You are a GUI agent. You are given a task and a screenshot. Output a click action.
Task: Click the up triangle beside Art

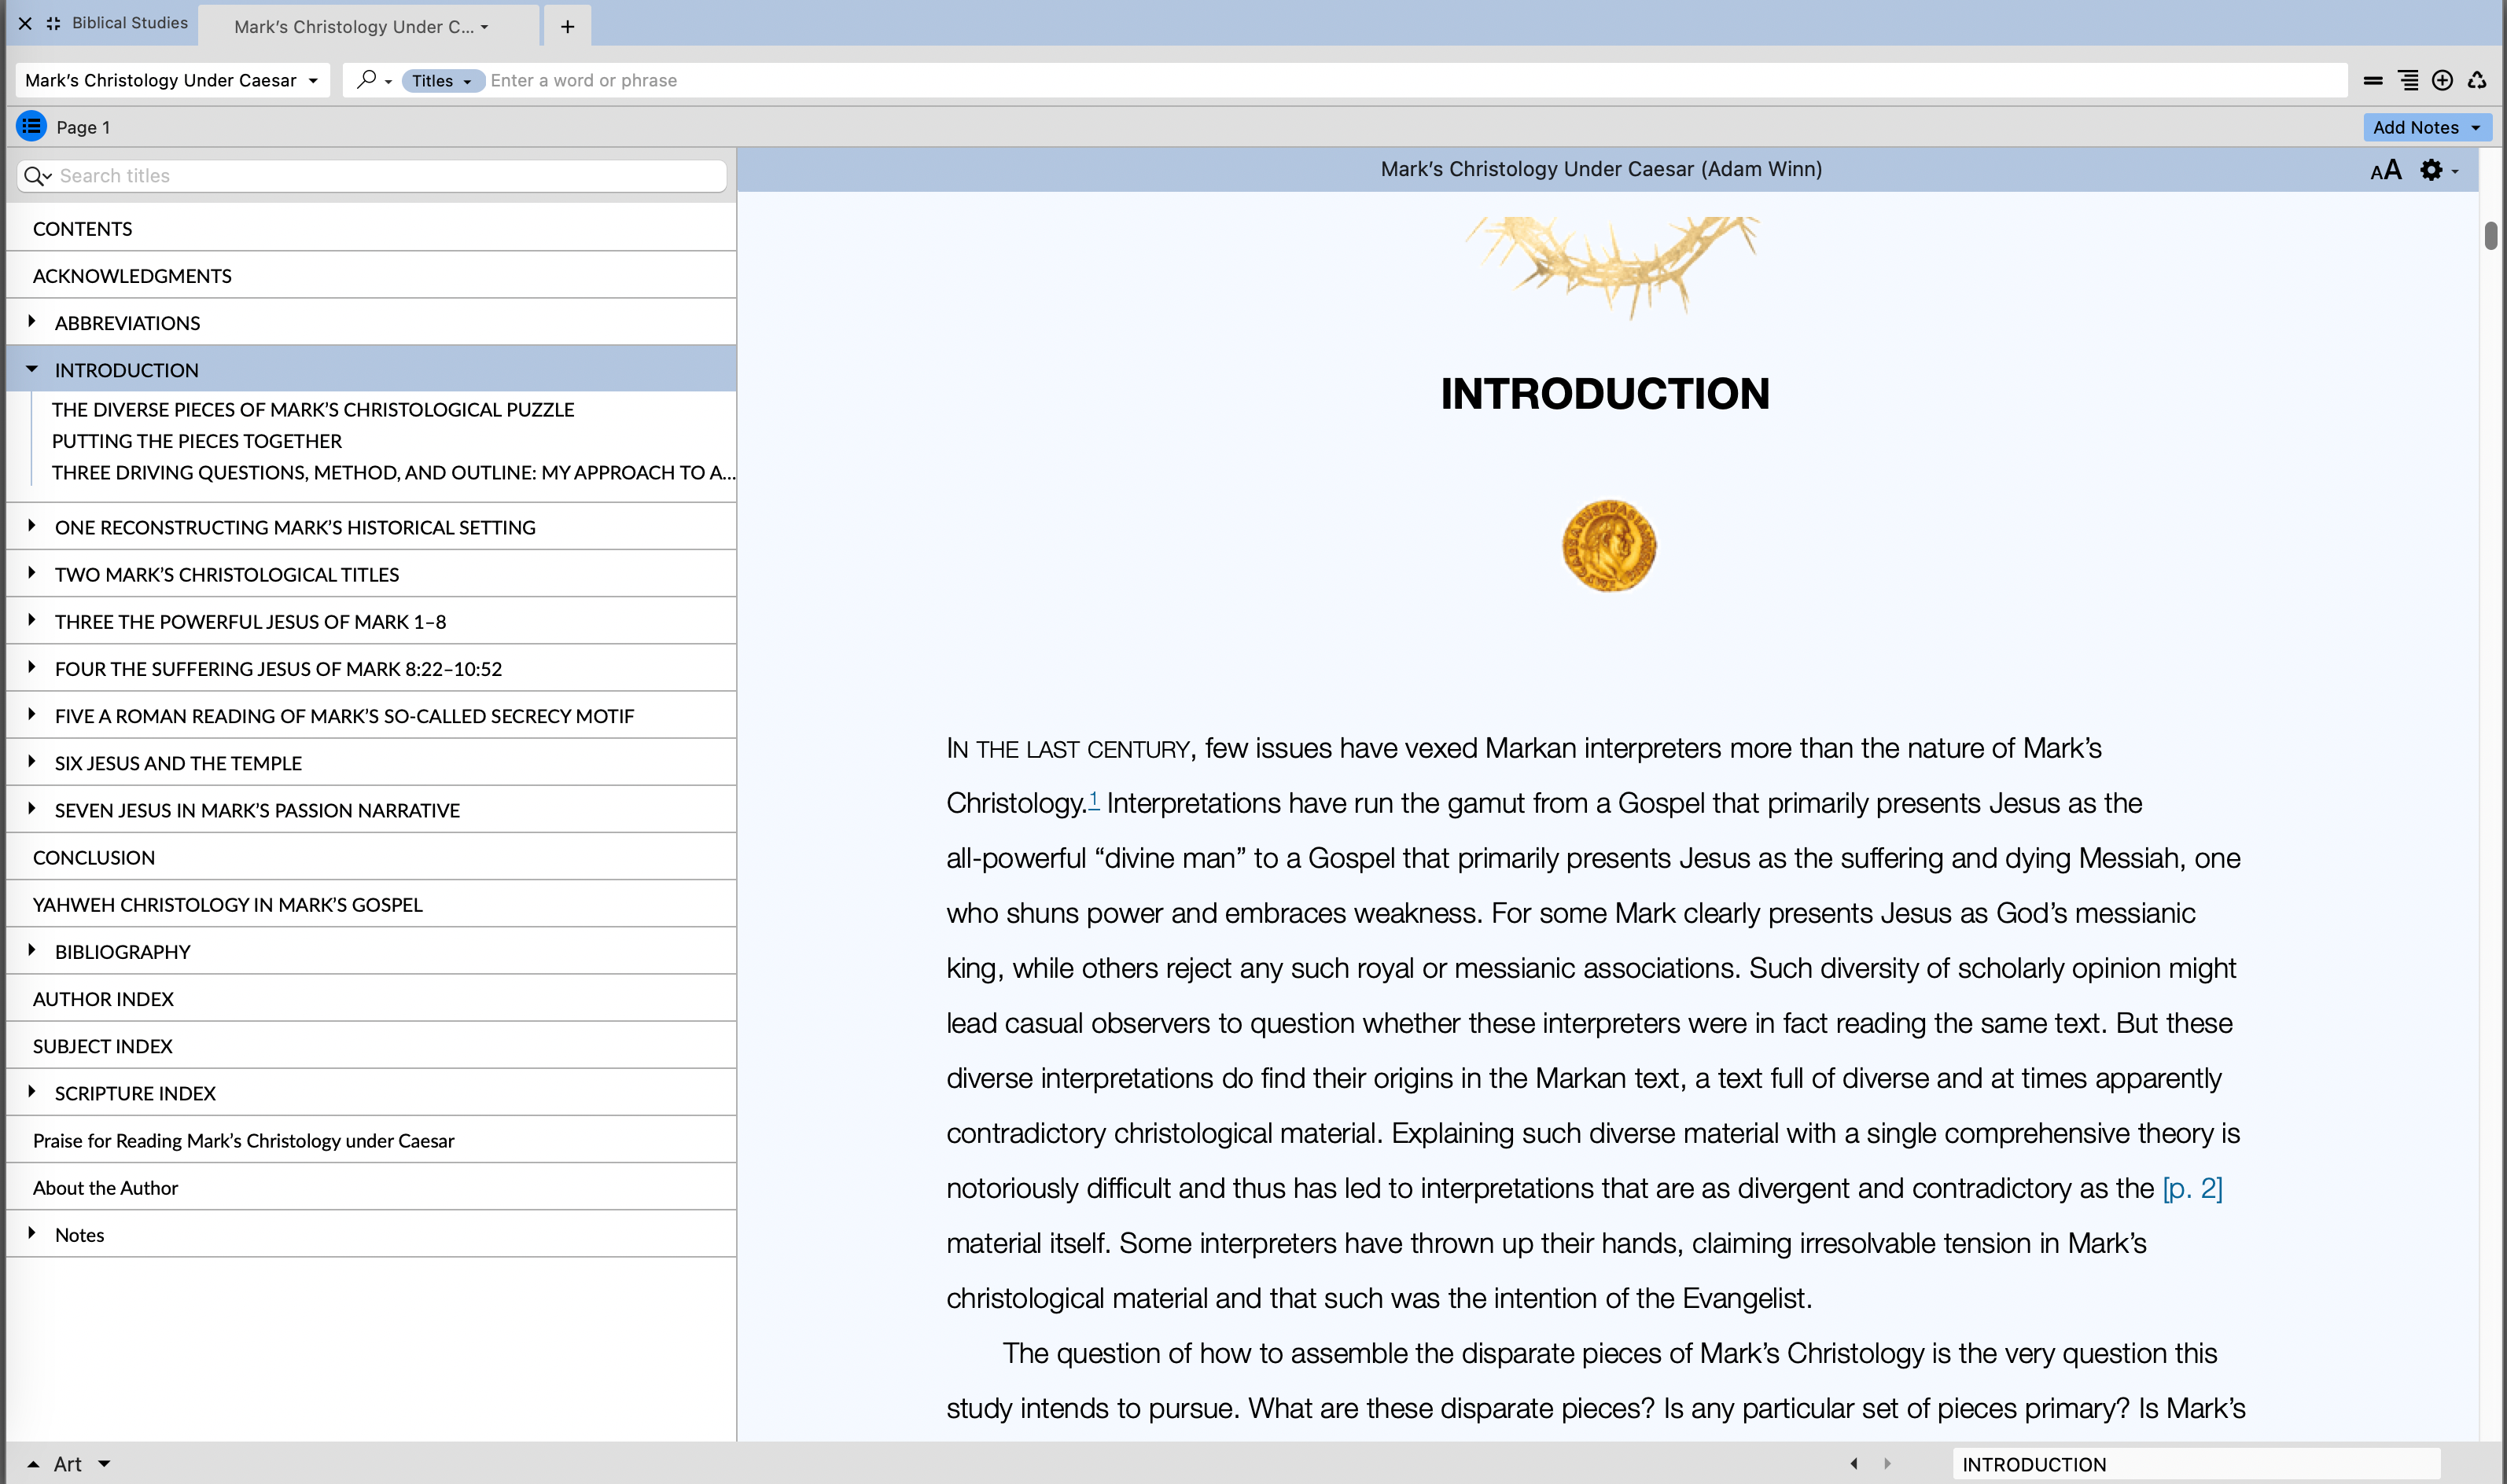[x=33, y=1464]
